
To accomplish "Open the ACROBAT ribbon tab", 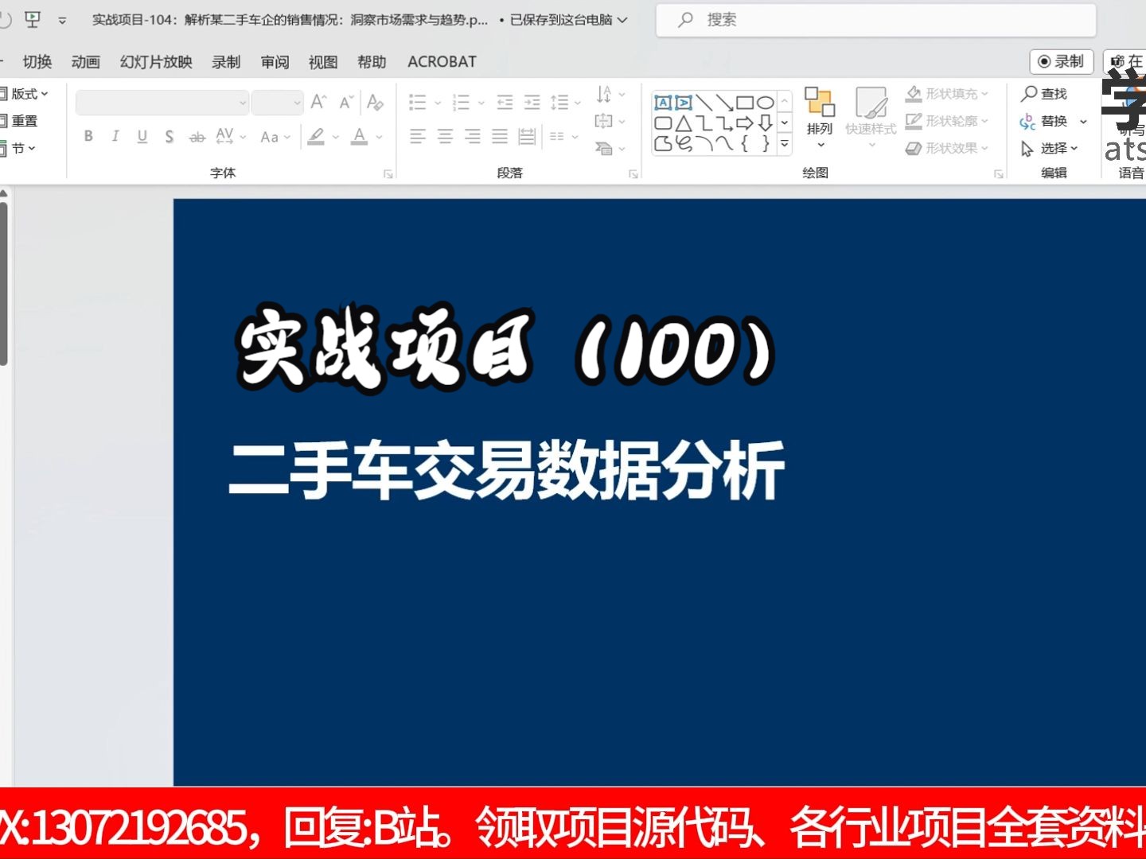I will (442, 61).
